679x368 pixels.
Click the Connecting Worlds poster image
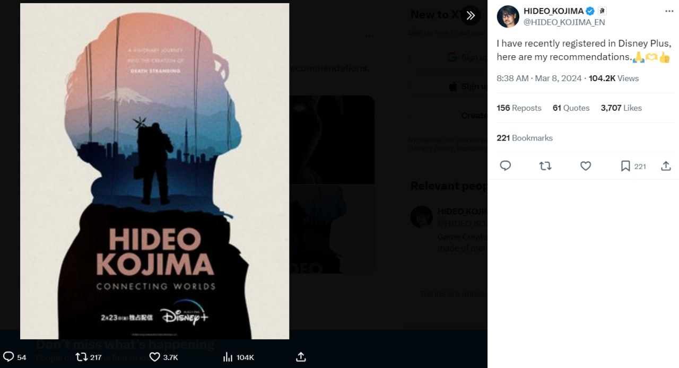pos(154,171)
